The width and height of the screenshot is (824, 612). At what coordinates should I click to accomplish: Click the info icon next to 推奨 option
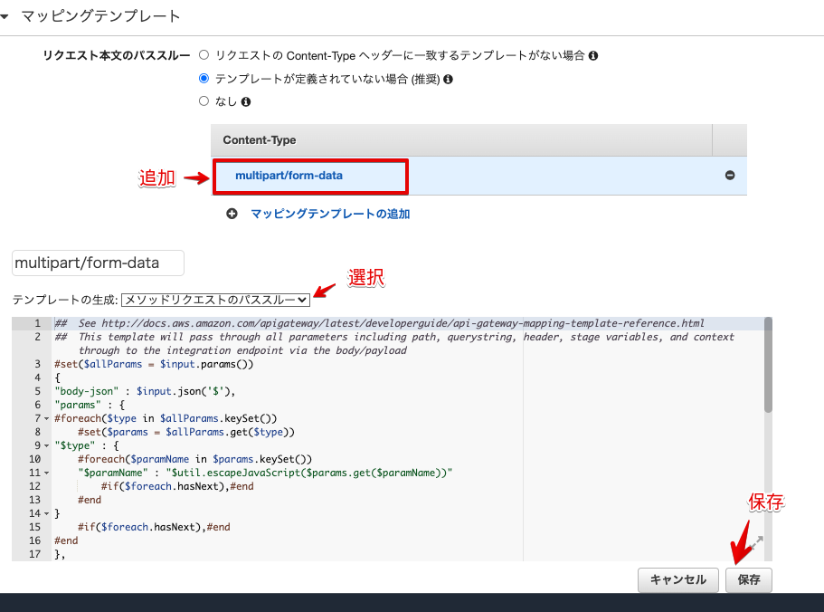click(449, 78)
